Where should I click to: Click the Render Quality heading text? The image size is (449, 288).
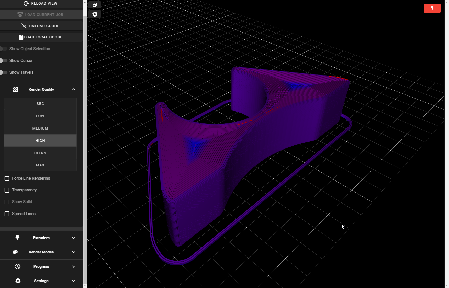[41, 89]
